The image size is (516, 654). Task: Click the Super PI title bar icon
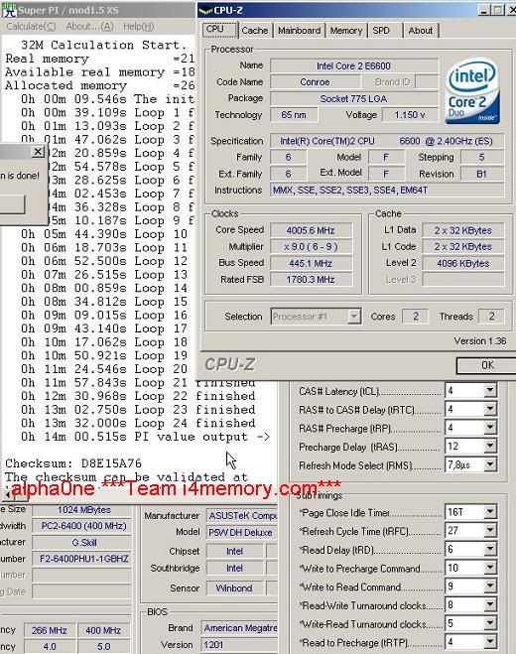pyautogui.click(x=9, y=10)
